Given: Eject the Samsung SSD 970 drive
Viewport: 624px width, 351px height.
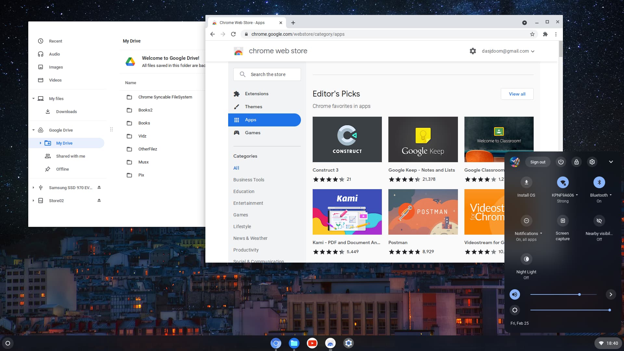Looking at the screenshot, I should (x=99, y=188).
